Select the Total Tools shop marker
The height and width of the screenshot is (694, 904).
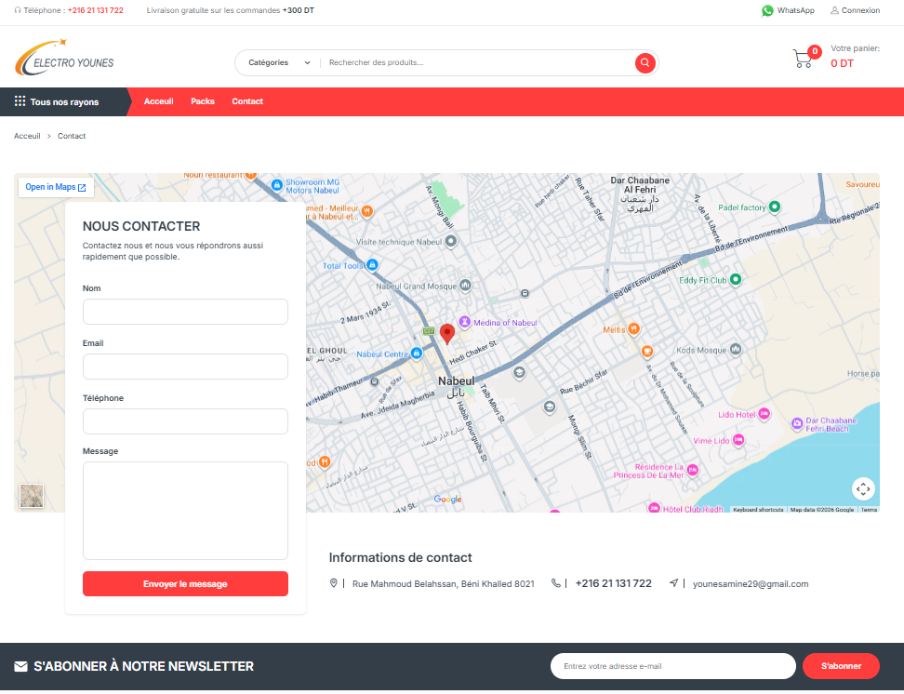point(372,265)
